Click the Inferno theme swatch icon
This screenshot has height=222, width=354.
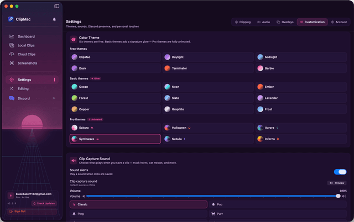[x=261, y=139]
